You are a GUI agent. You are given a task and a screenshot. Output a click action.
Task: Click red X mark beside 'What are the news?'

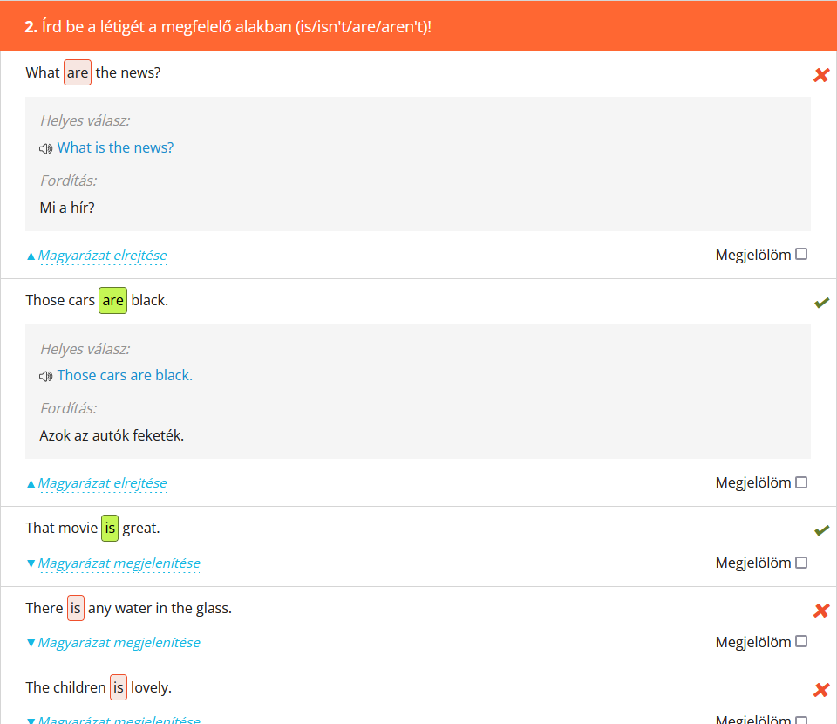tap(820, 75)
